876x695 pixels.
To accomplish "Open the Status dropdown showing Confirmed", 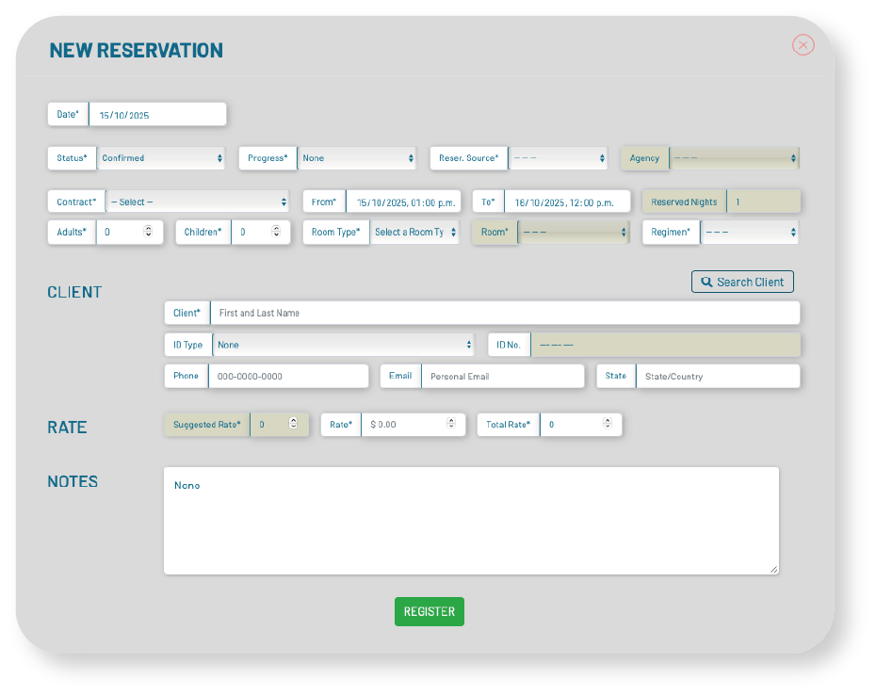I will click(161, 158).
